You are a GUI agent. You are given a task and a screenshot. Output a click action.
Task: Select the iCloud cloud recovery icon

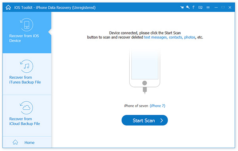[x=27, y=108]
